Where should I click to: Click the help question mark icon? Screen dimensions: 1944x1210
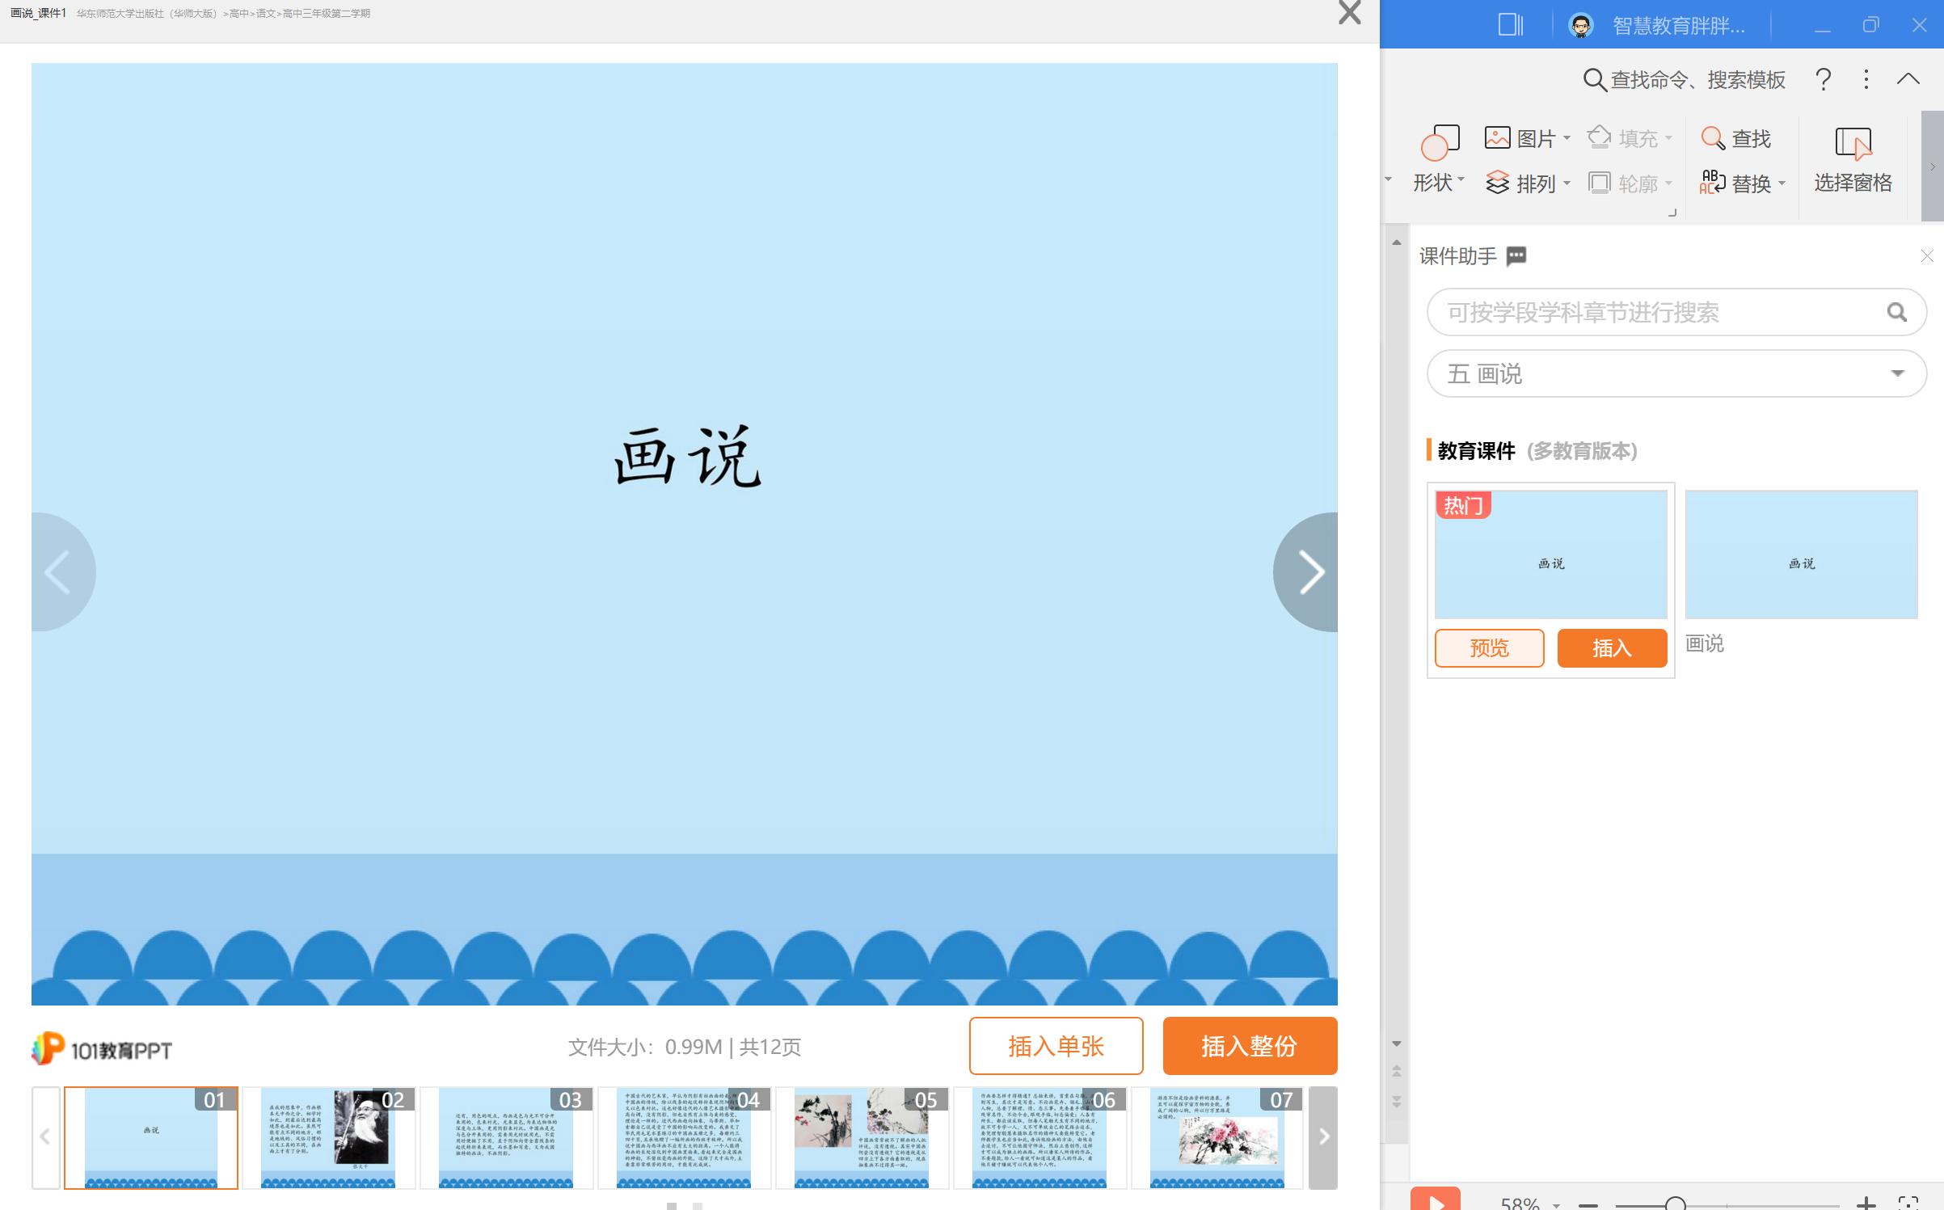point(1822,79)
